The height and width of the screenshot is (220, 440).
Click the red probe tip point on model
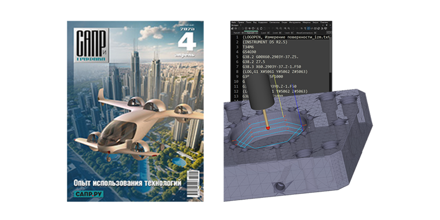[x=267, y=127]
